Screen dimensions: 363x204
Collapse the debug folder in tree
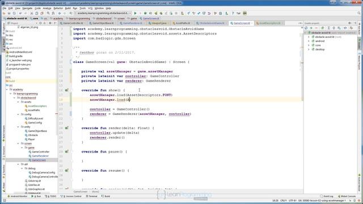[22, 168]
